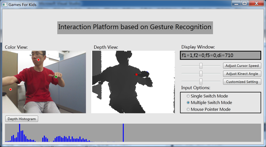Click the Interaction Platform title banner
The height and width of the screenshot is (147, 266).
pos(135,27)
